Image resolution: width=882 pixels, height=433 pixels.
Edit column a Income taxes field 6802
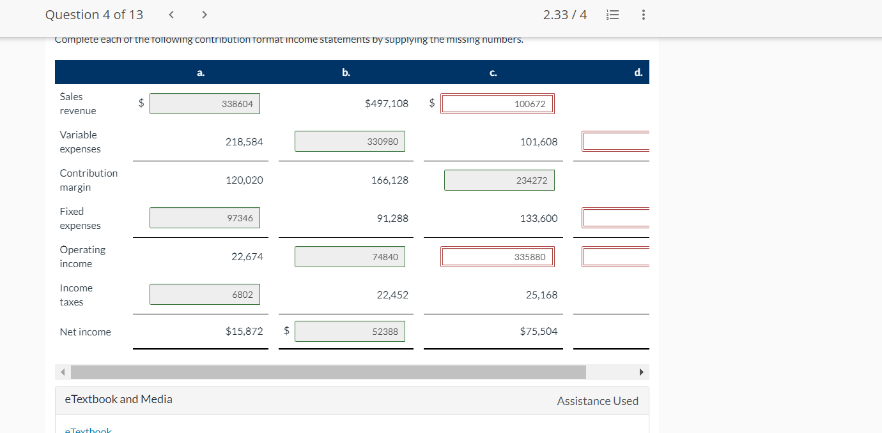tap(205, 295)
